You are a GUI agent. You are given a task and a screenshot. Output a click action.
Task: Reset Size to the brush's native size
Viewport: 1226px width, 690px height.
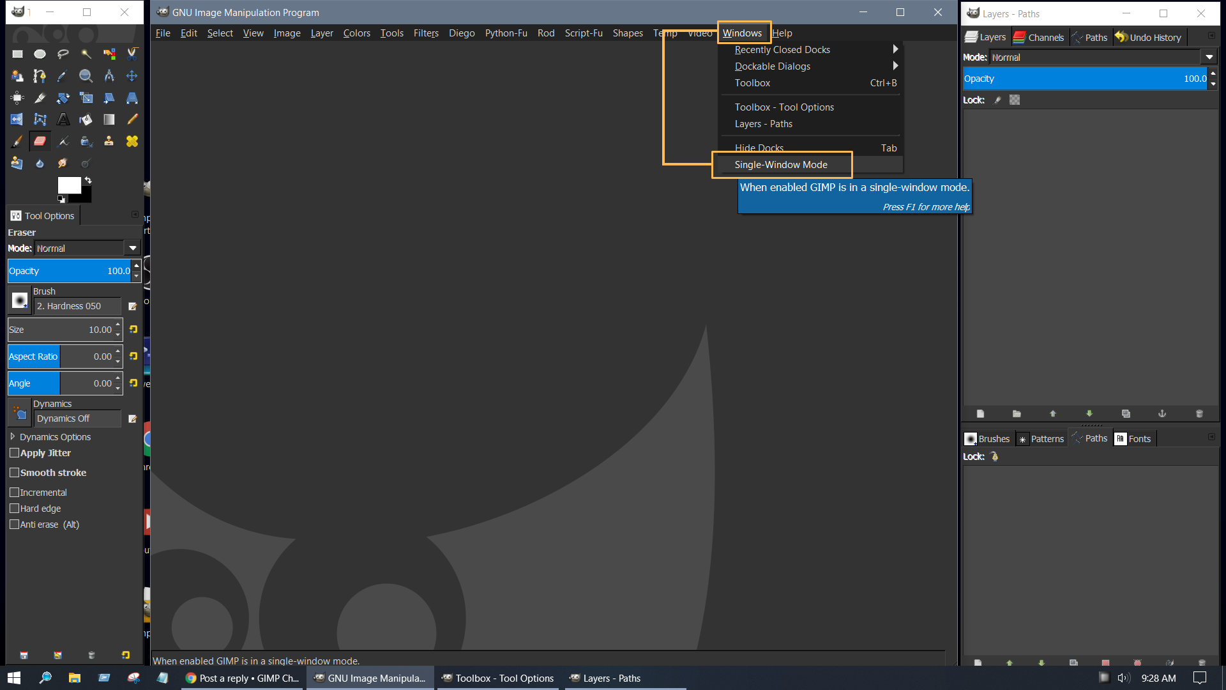click(133, 330)
